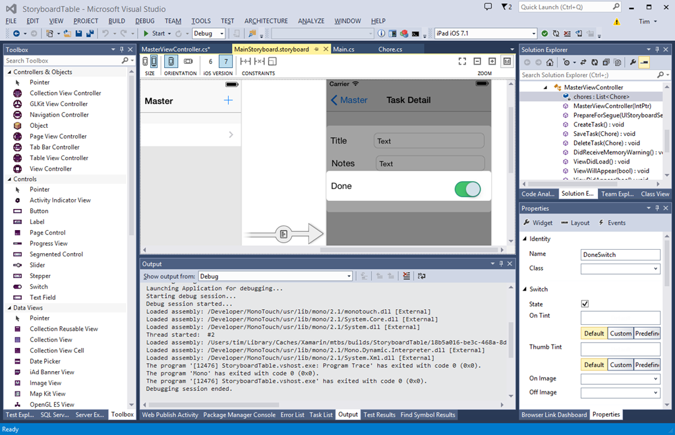The height and width of the screenshot is (435, 675).
Task: Click the Custom button under Thumb Tint
Action: click(621, 365)
